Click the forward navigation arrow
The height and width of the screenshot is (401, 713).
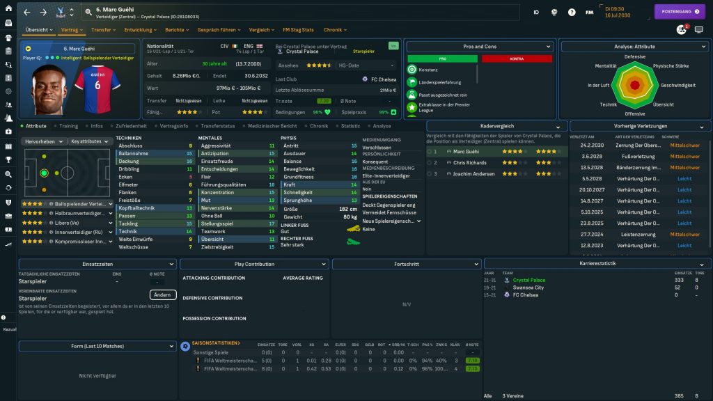(x=43, y=13)
